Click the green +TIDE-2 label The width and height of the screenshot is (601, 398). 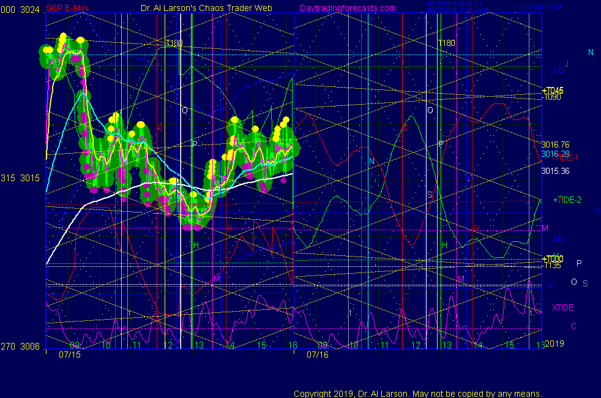pos(567,200)
